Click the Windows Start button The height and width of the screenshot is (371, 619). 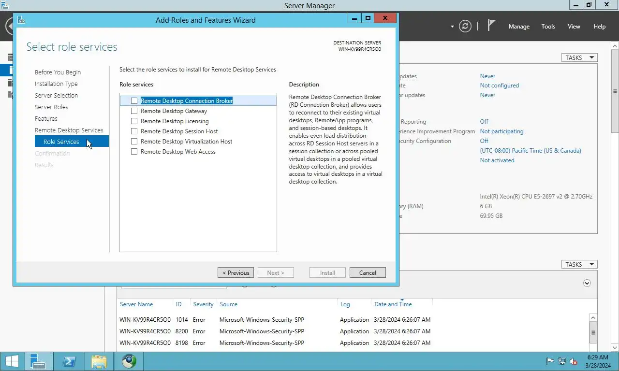click(12, 361)
